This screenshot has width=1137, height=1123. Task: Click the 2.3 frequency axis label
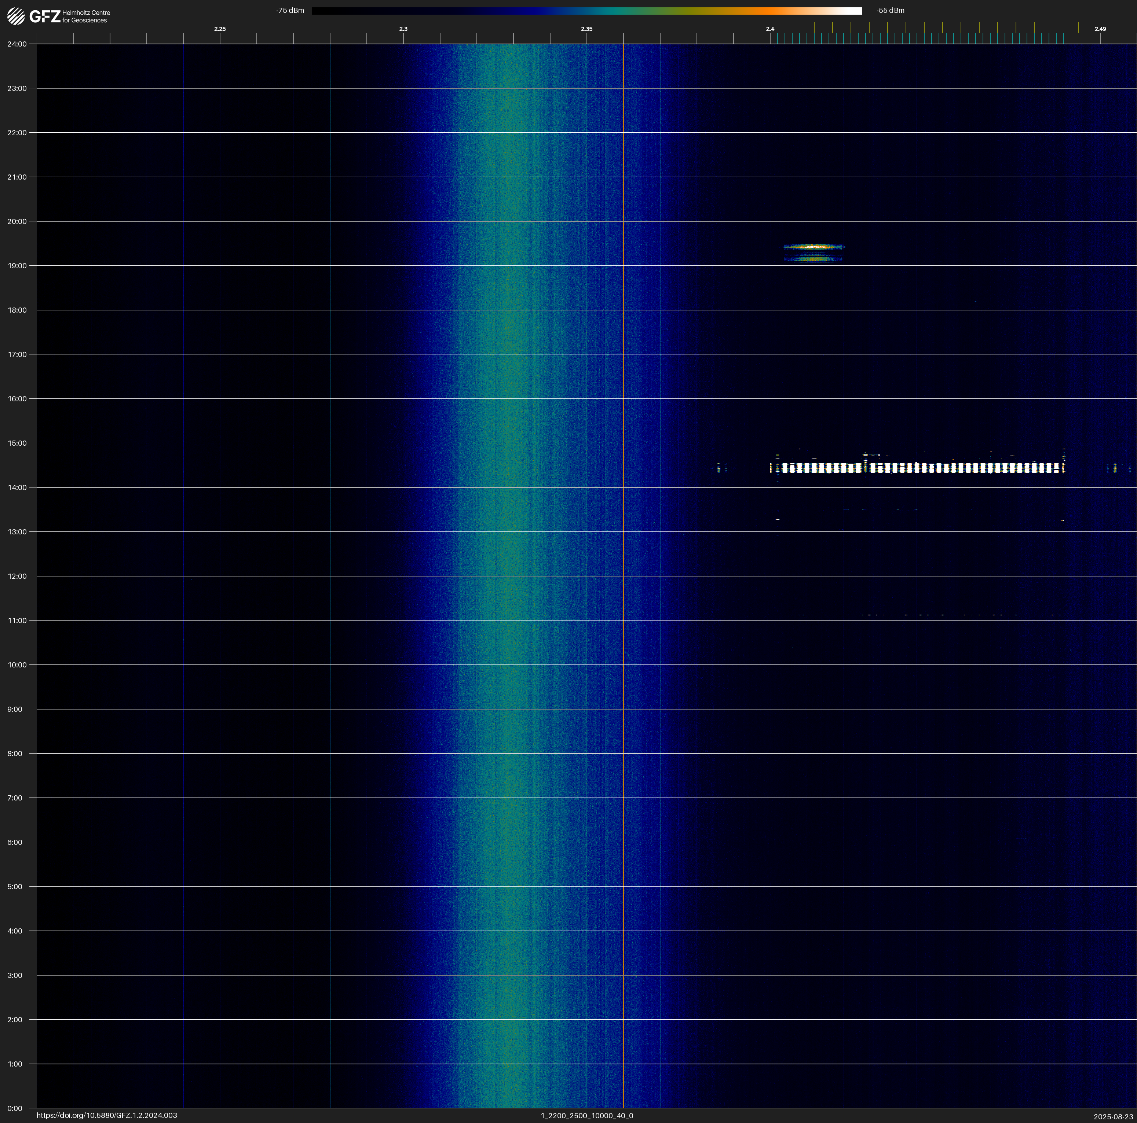tap(403, 29)
